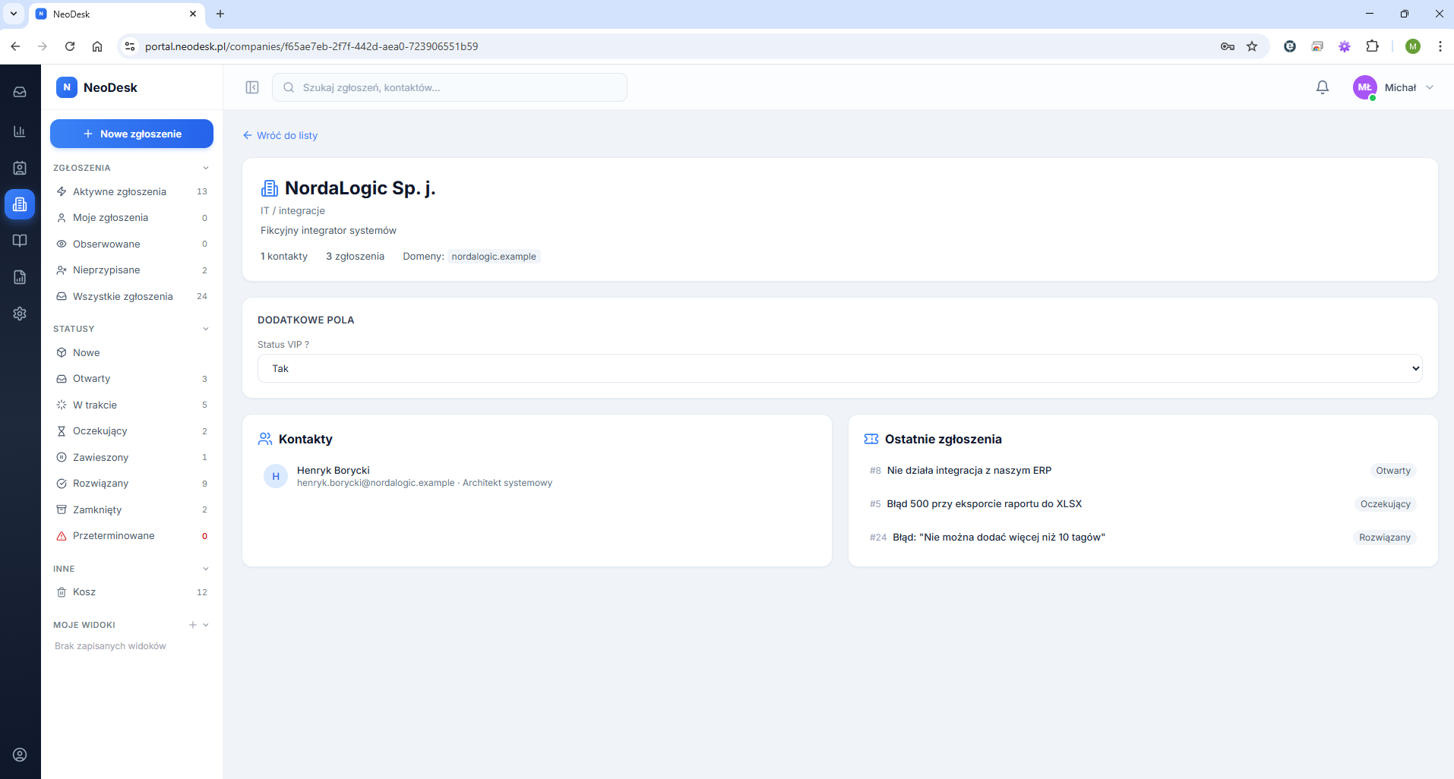Open the reports bar chart icon
This screenshot has height=779, width=1454.
[x=20, y=131]
